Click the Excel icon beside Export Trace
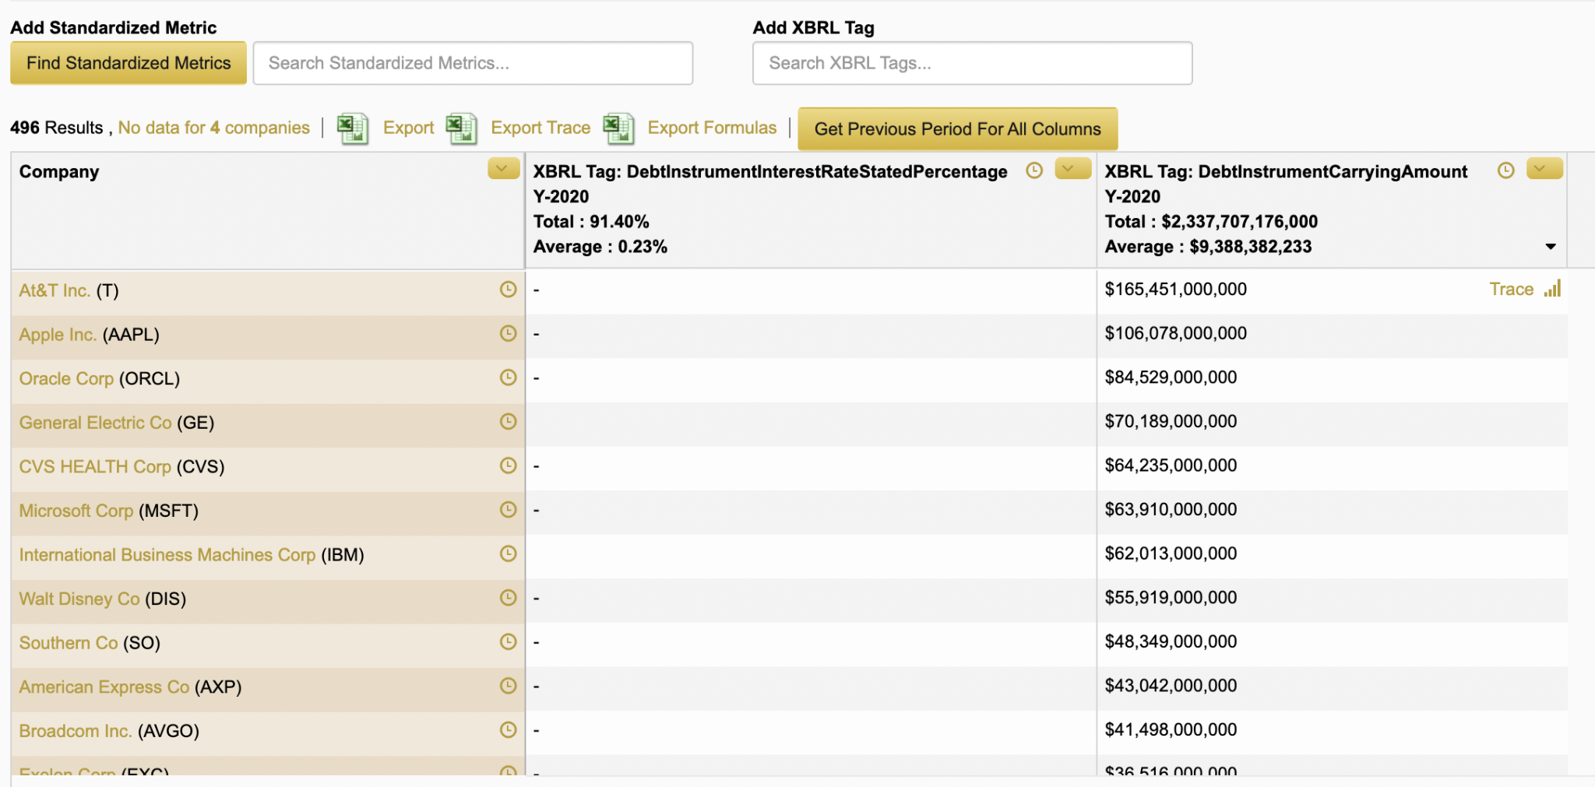 click(x=461, y=128)
